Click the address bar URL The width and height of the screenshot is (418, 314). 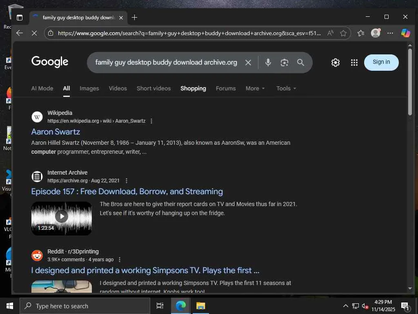[x=189, y=33]
